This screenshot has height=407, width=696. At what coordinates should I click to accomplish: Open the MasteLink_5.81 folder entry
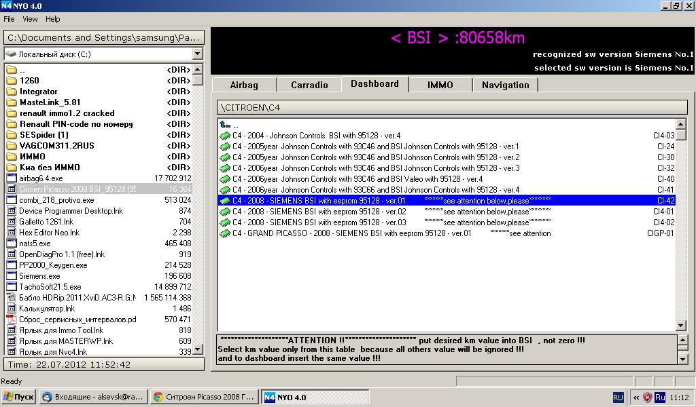tap(50, 102)
